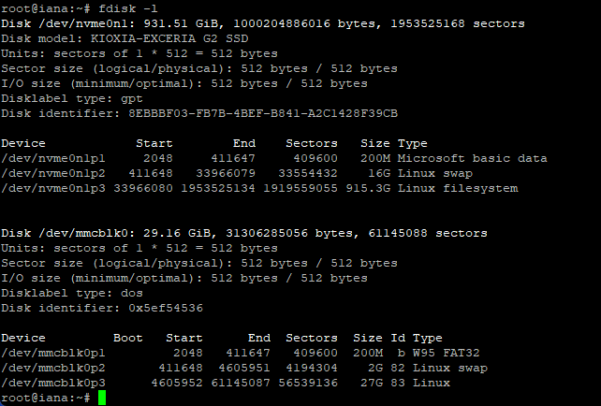Click Id value 'b' of FAT32 row

click(x=402, y=353)
